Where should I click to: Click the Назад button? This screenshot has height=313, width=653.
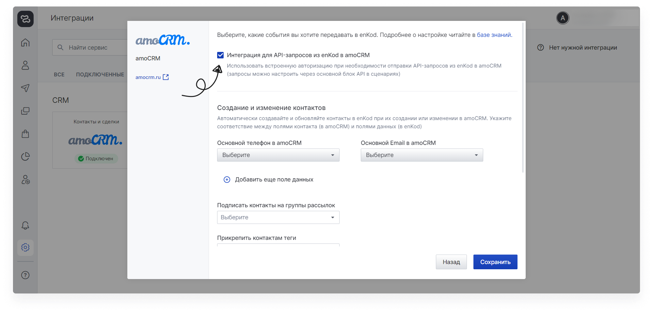(451, 262)
